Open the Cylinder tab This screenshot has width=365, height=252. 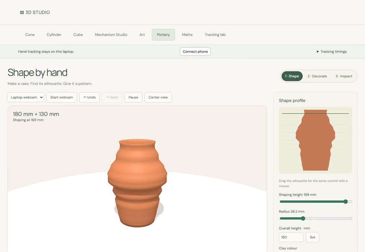pyautogui.click(x=54, y=35)
